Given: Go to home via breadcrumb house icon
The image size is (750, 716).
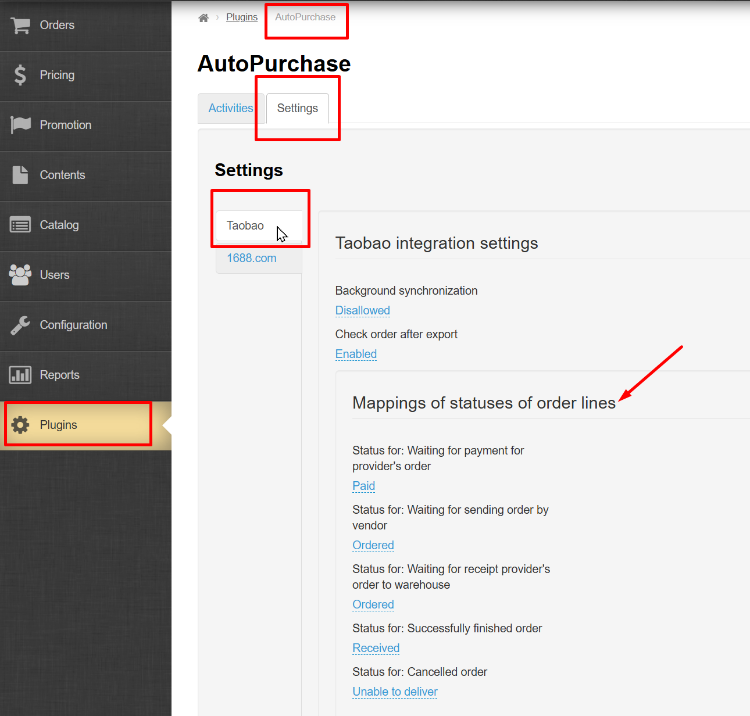Looking at the screenshot, I should (203, 17).
